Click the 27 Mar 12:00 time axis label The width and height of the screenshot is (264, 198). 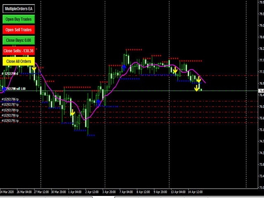(41, 192)
